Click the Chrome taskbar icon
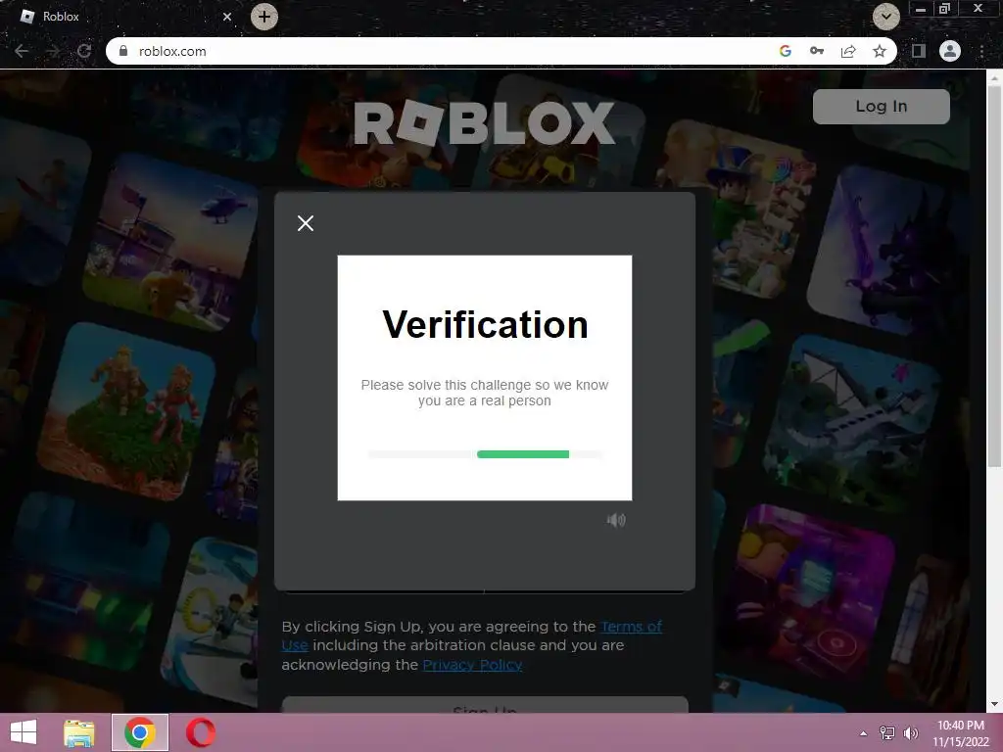 (x=140, y=732)
